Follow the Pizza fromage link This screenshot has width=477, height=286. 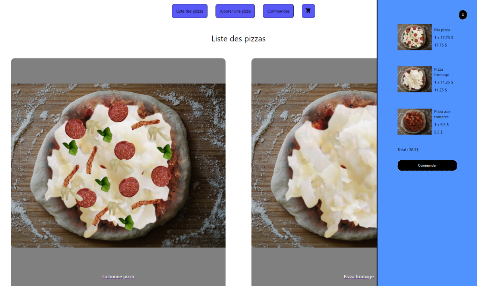(359, 276)
